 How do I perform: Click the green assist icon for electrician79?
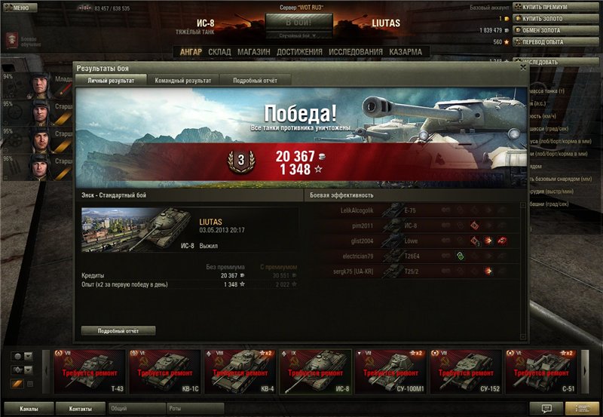click(460, 256)
